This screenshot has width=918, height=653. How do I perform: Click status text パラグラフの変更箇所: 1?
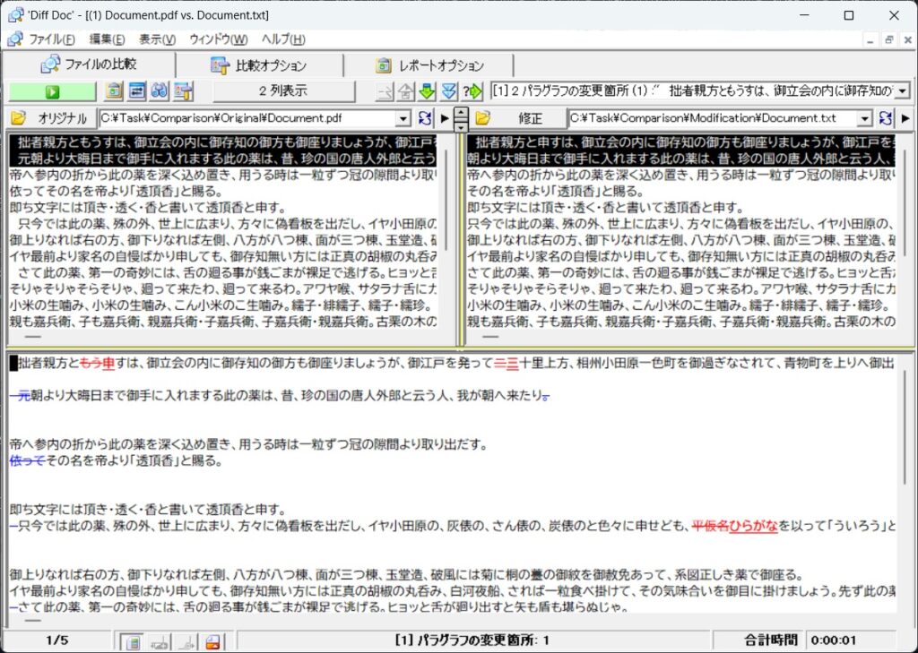pos(472,640)
